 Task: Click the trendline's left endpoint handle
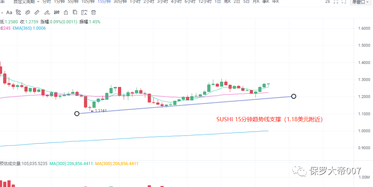(x=77, y=114)
